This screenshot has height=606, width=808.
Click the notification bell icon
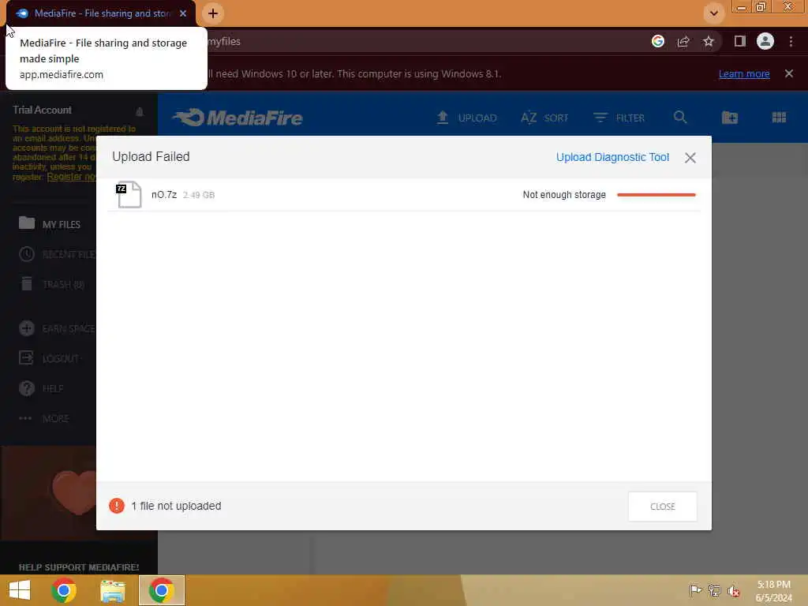[139, 111]
